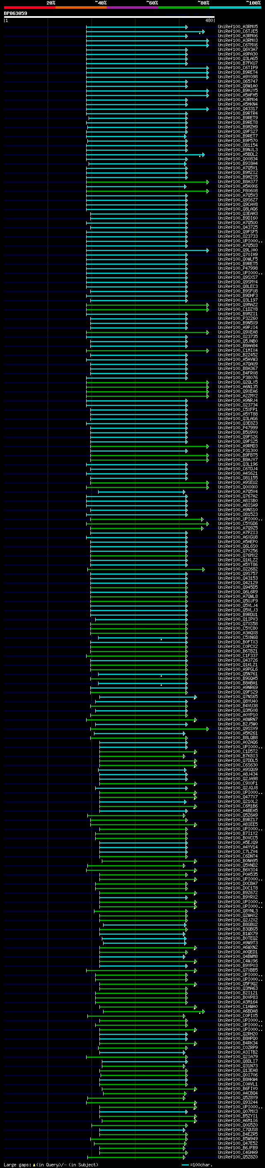Select hit label UniRef100_C6TJE5
Image resolution: width=265 pixels, height=1168 pixels.
[x=238, y=31]
